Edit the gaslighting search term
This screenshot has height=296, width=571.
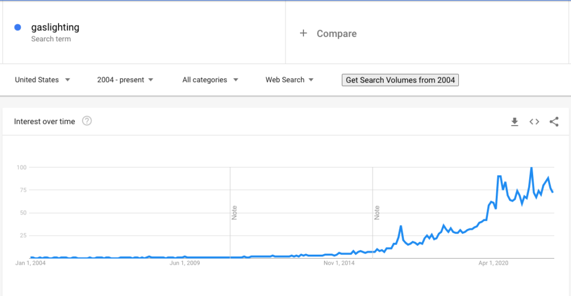click(55, 27)
